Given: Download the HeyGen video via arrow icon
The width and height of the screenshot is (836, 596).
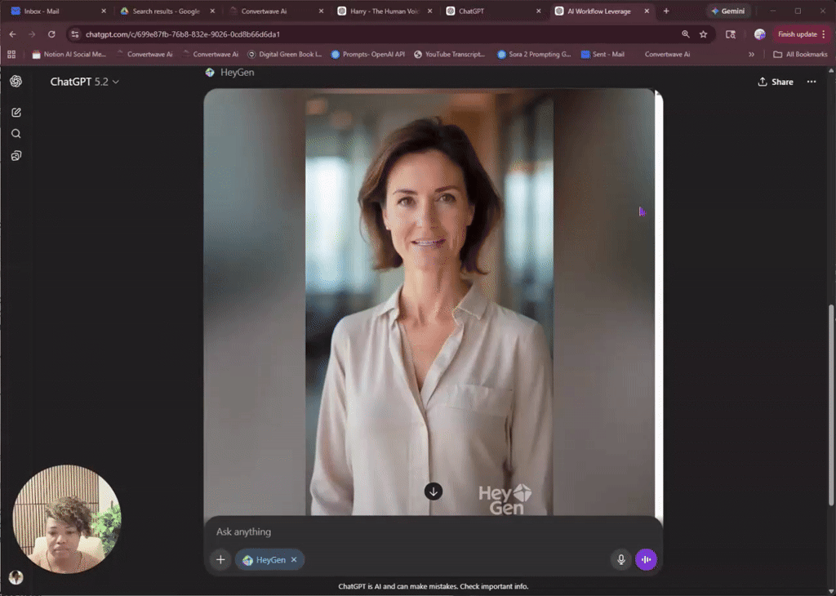Looking at the screenshot, I should coord(433,491).
